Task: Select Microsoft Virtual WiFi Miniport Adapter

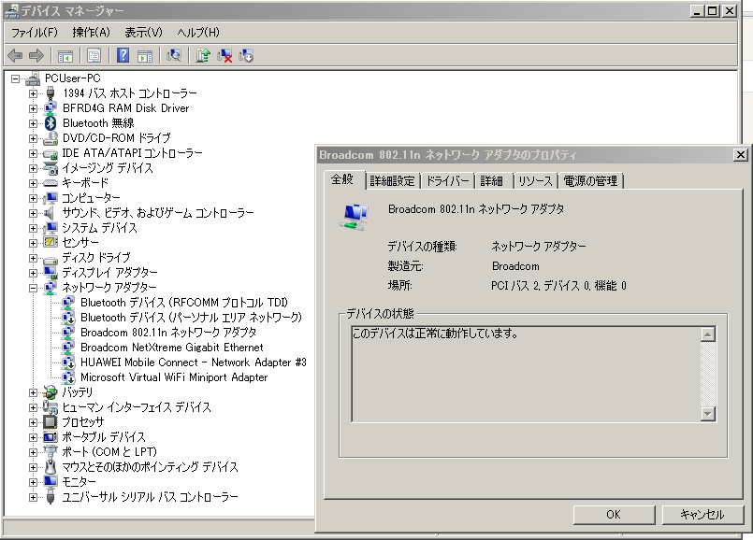Action: click(174, 377)
